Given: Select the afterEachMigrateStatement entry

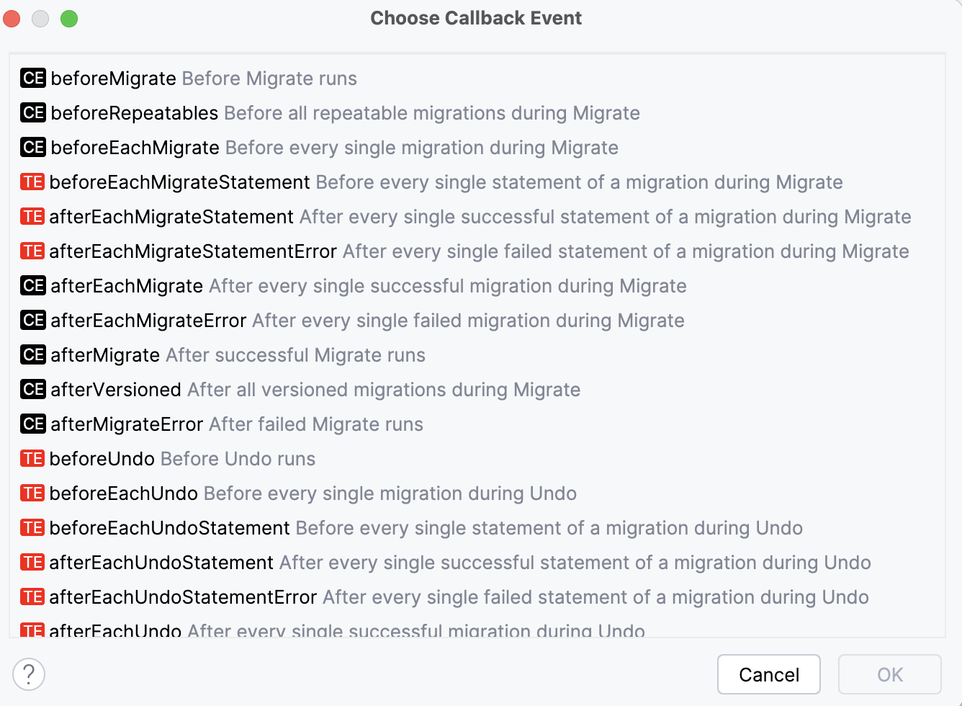Looking at the screenshot, I should [171, 217].
